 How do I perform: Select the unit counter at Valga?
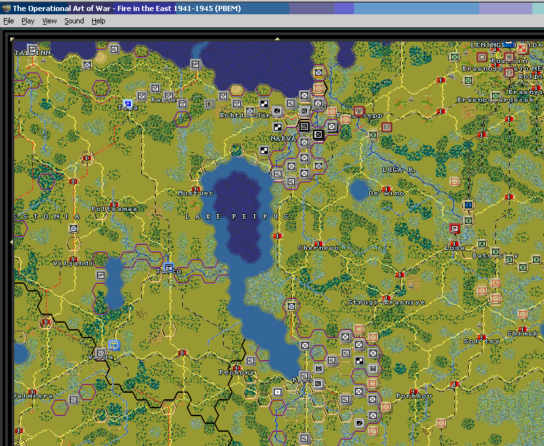pyautogui.click(x=101, y=353)
